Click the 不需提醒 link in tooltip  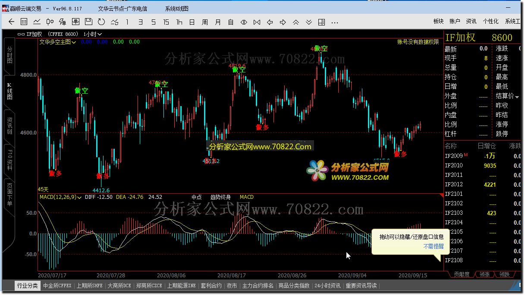[434, 246]
